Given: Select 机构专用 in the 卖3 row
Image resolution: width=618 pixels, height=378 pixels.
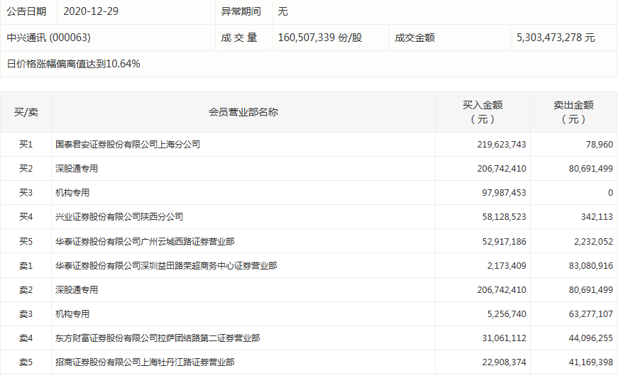Looking at the screenshot, I should coord(72,314).
